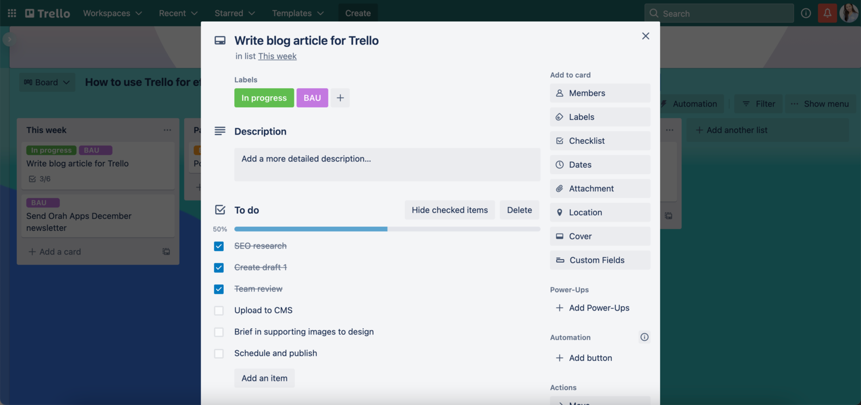The width and height of the screenshot is (861, 405).
Task: Open the Board view switcher
Action: click(46, 82)
